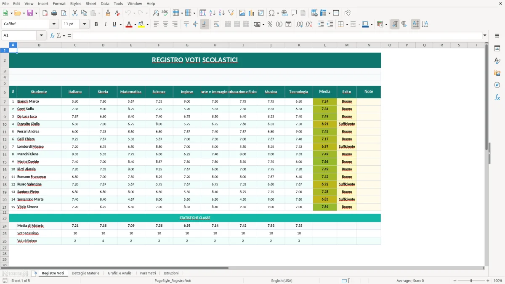Open the Borders dropdown arrow

(346, 24)
